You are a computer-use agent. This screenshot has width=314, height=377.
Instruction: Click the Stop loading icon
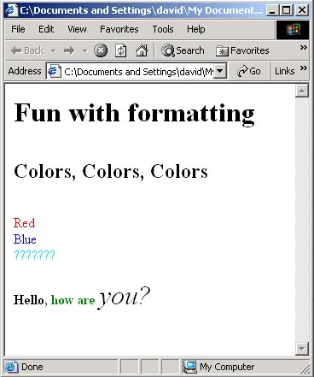coord(101,50)
